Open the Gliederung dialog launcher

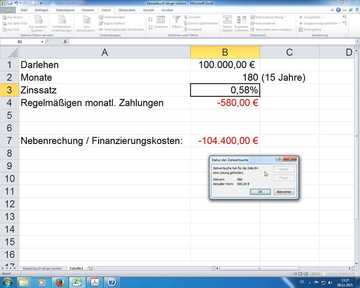point(346,36)
